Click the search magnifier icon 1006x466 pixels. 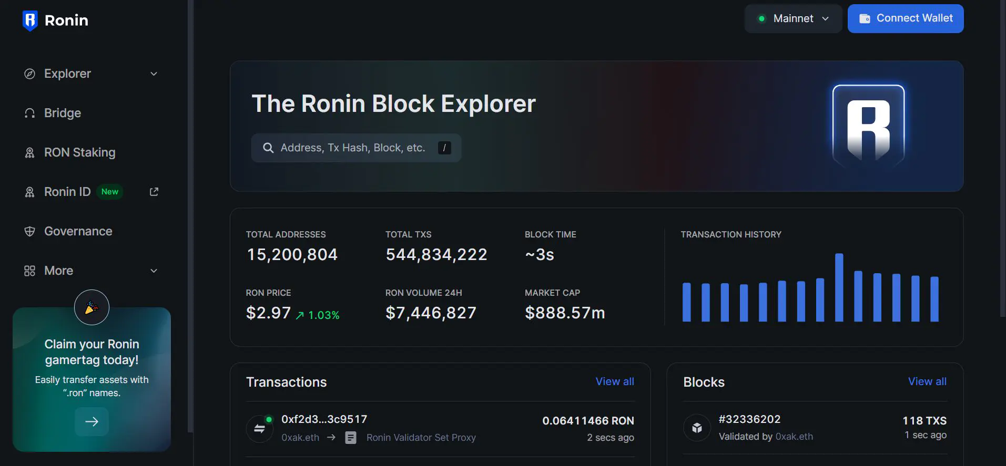(268, 148)
